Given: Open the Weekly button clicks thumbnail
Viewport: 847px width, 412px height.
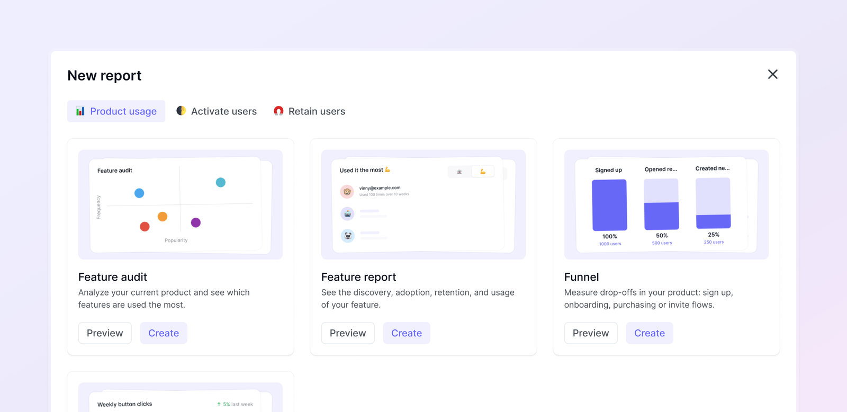Looking at the screenshot, I should point(181,397).
